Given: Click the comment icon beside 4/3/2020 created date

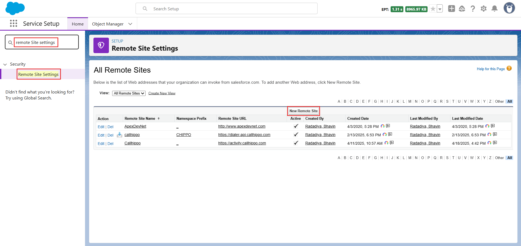Looking at the screenshot, I should point(388,126).
